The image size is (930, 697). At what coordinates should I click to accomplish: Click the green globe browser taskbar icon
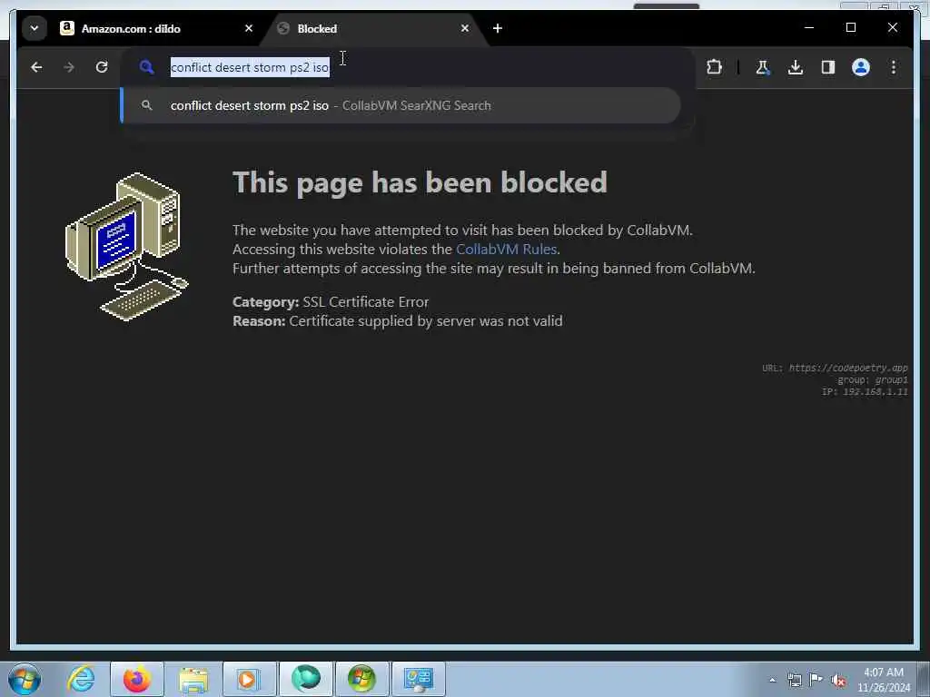305,679
